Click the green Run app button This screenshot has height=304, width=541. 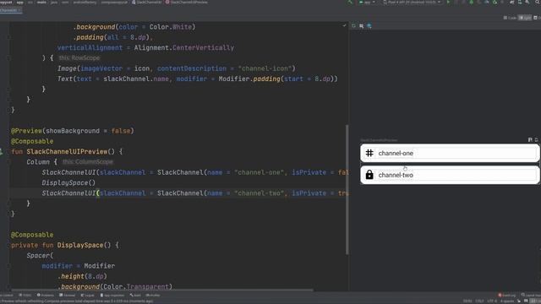pos(449,3)
